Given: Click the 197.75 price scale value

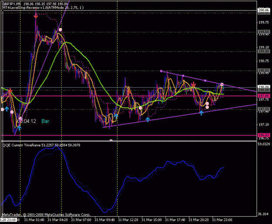Looking at the screenshot, I should [x=264, y=100].
